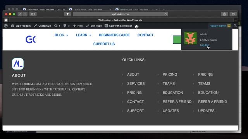Open UPDATES in middle footer column
Screen dimensions: 248x139
click(x=170, y=111)
